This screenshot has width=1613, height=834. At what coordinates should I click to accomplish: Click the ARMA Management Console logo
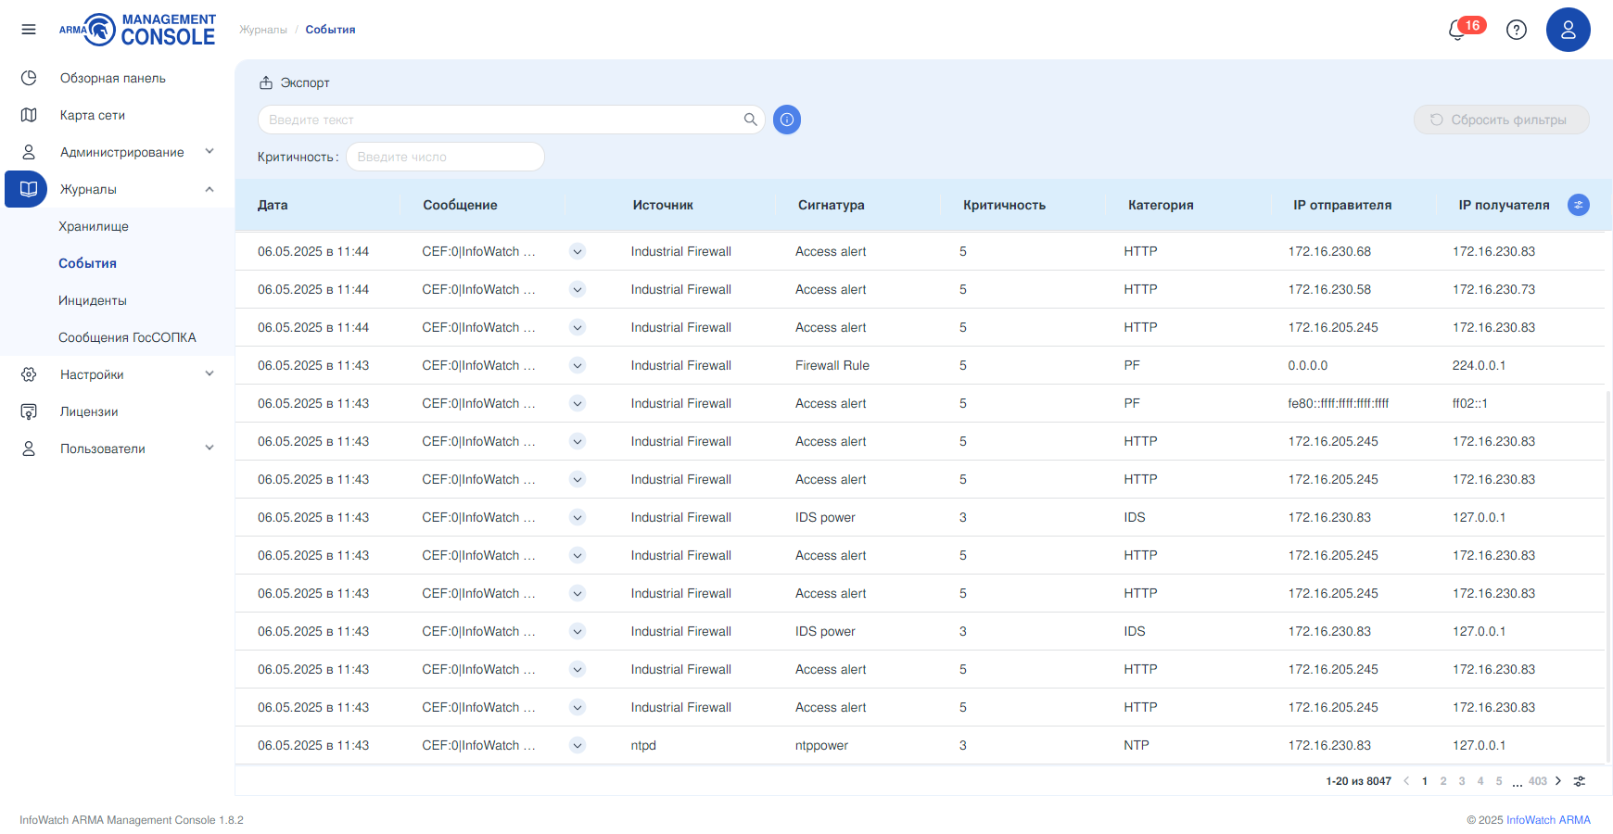(x=137, y=30)
